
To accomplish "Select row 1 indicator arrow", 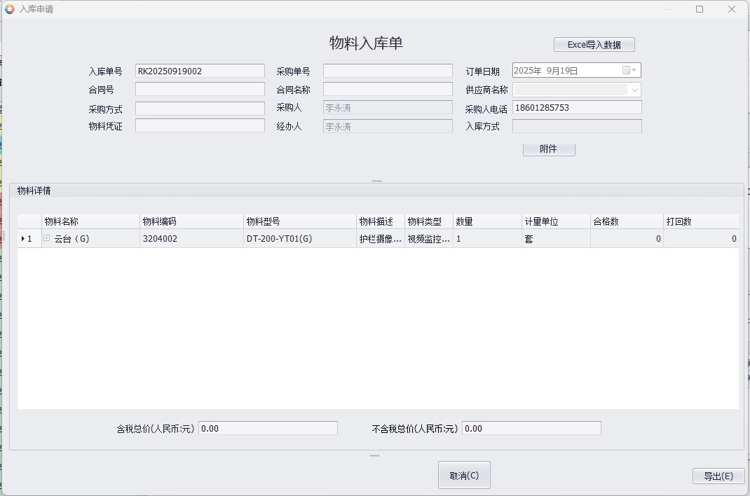I will click(23, 239).
